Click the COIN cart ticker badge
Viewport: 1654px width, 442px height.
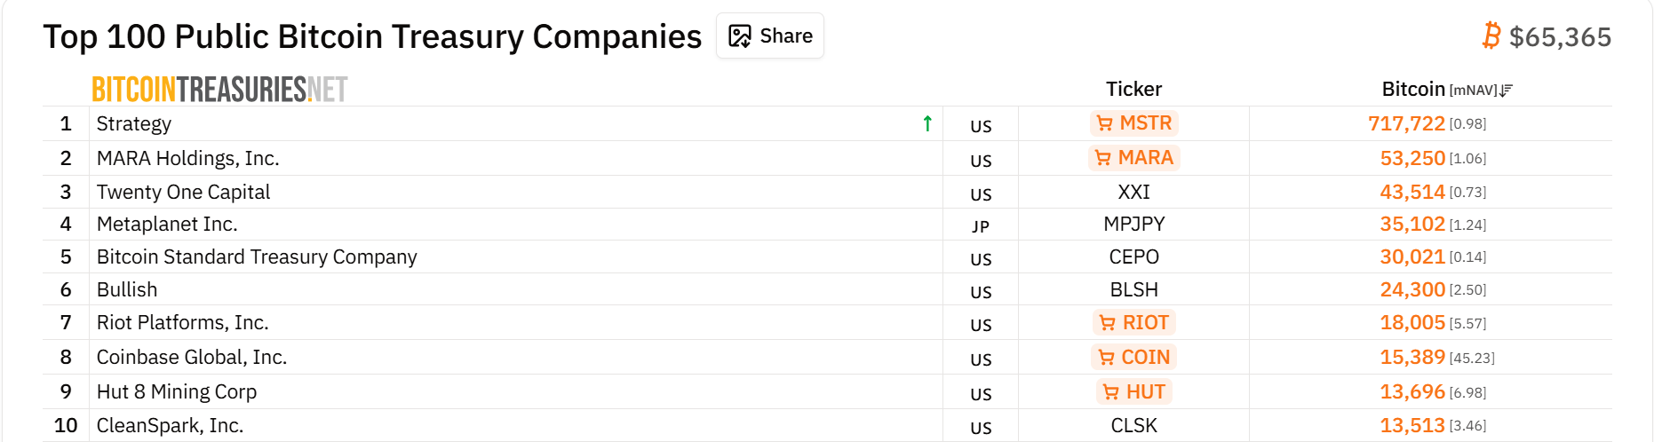pyautogui.click(x=1134, y=357)
